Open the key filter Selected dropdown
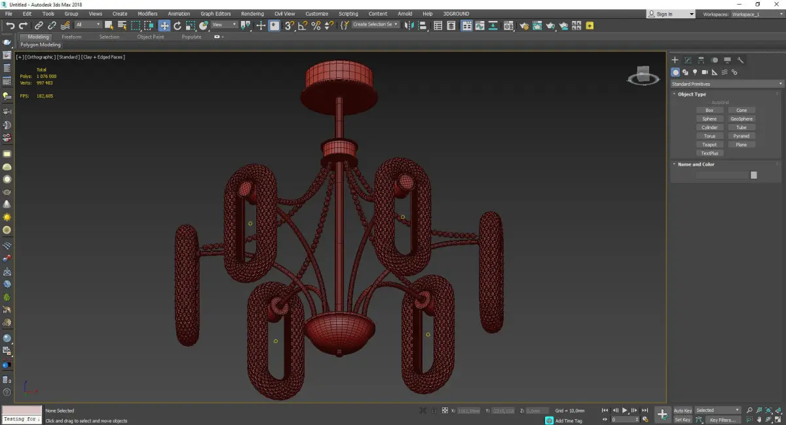786x425 pixels. (x=717, y=411)
